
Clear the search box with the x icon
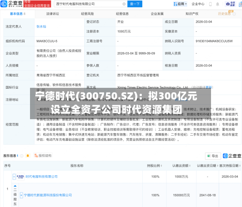[124, 4]
